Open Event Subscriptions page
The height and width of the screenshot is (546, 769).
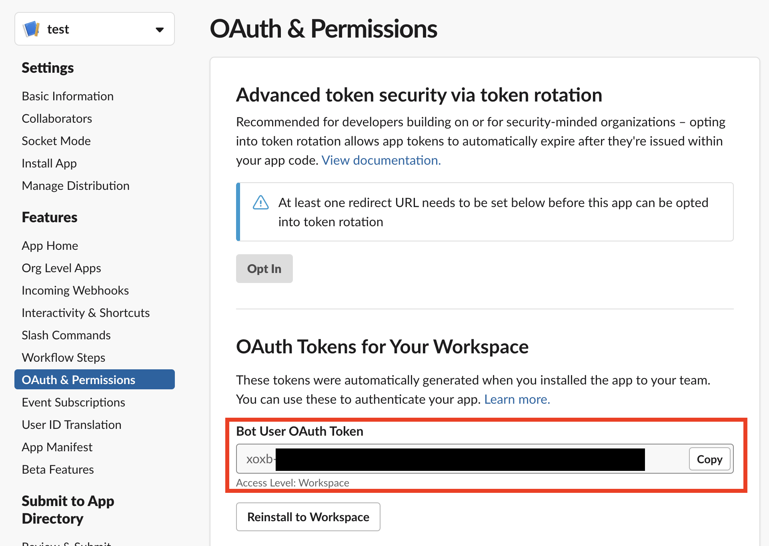tap(73, 402)
